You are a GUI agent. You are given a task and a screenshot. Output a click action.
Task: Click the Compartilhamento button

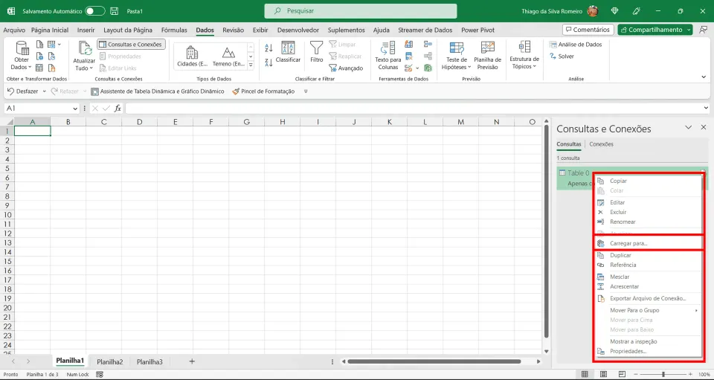[654, 30]
